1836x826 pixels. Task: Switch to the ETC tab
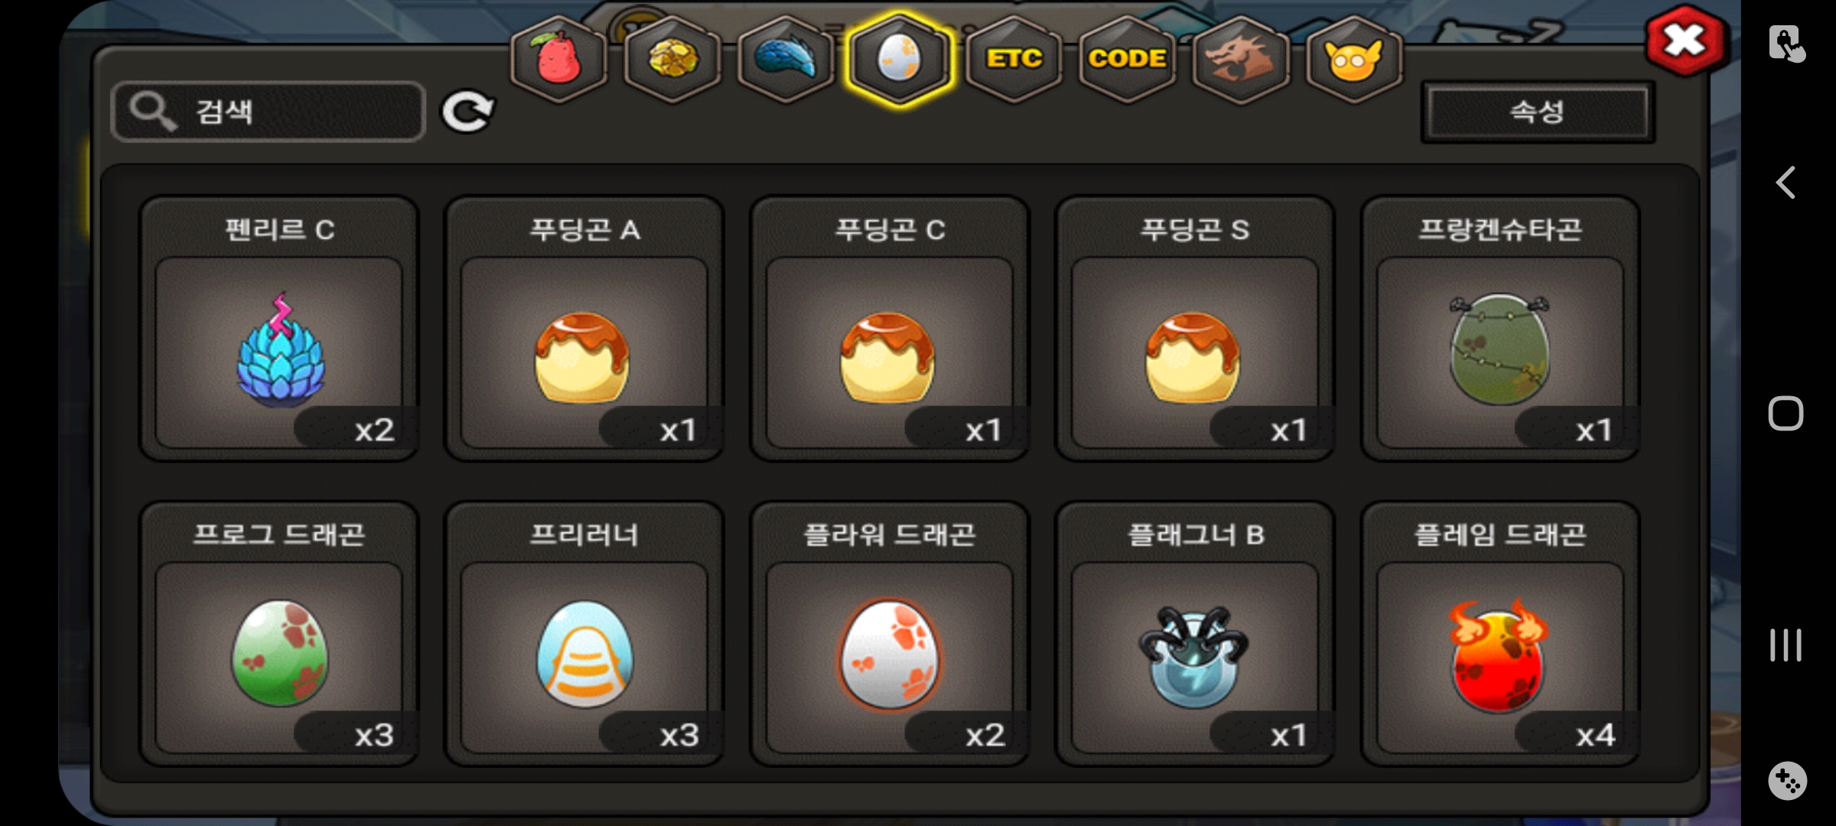[1014, 58]
